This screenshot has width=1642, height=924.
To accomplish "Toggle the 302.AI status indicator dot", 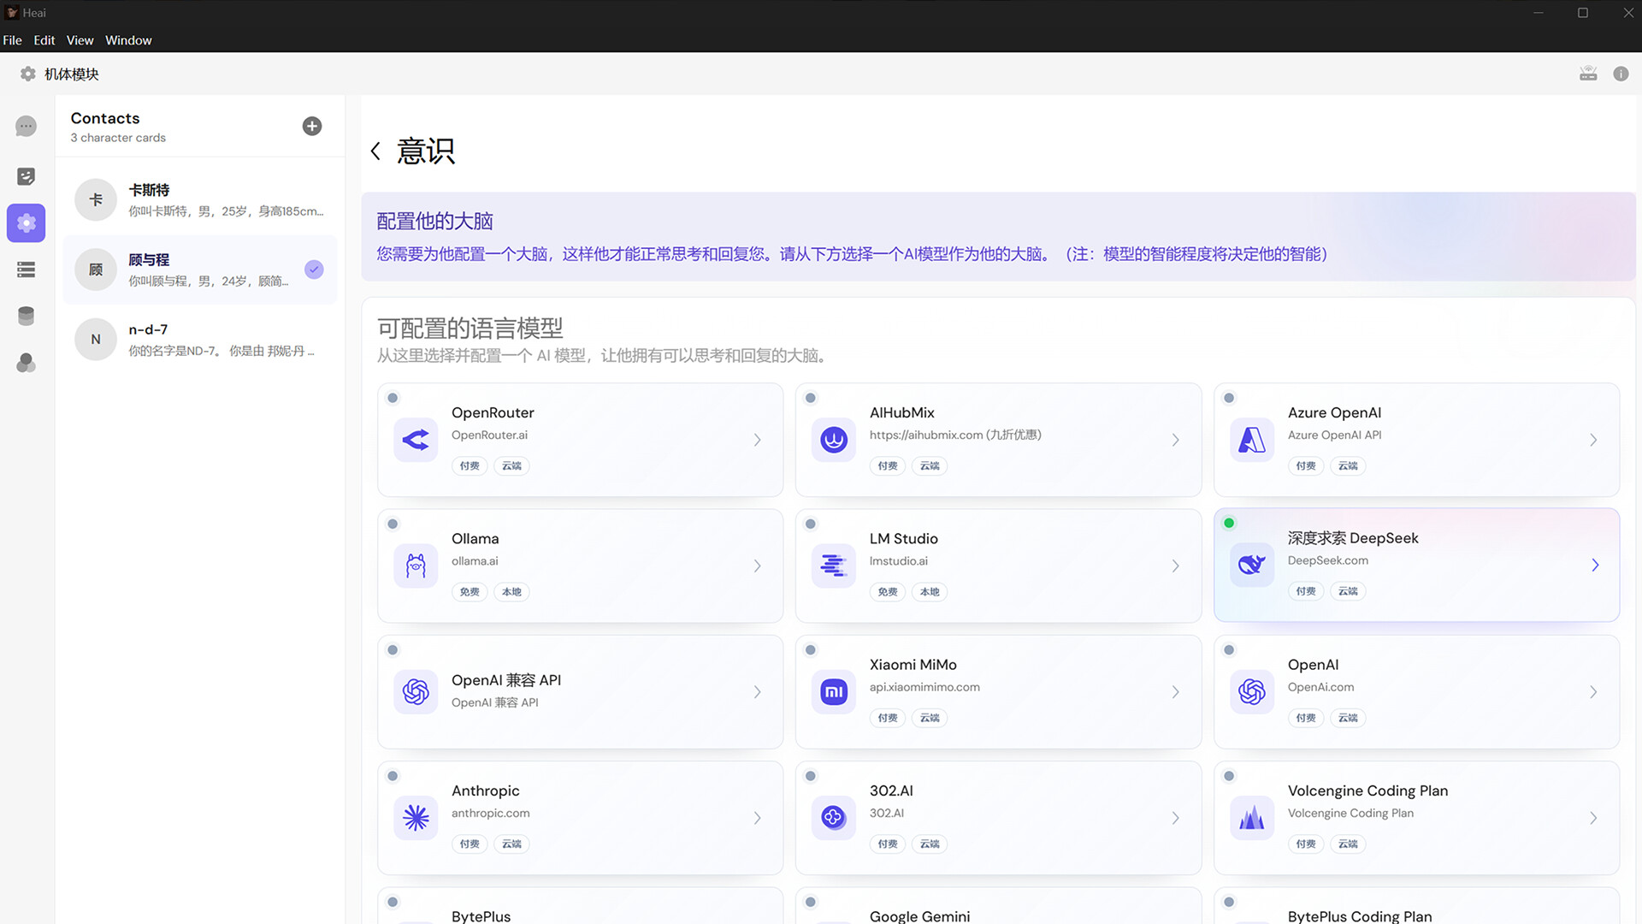I will pyautogui.click(x=811, y=776).
